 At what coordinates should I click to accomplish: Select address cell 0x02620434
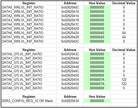[x=70, y=101]
